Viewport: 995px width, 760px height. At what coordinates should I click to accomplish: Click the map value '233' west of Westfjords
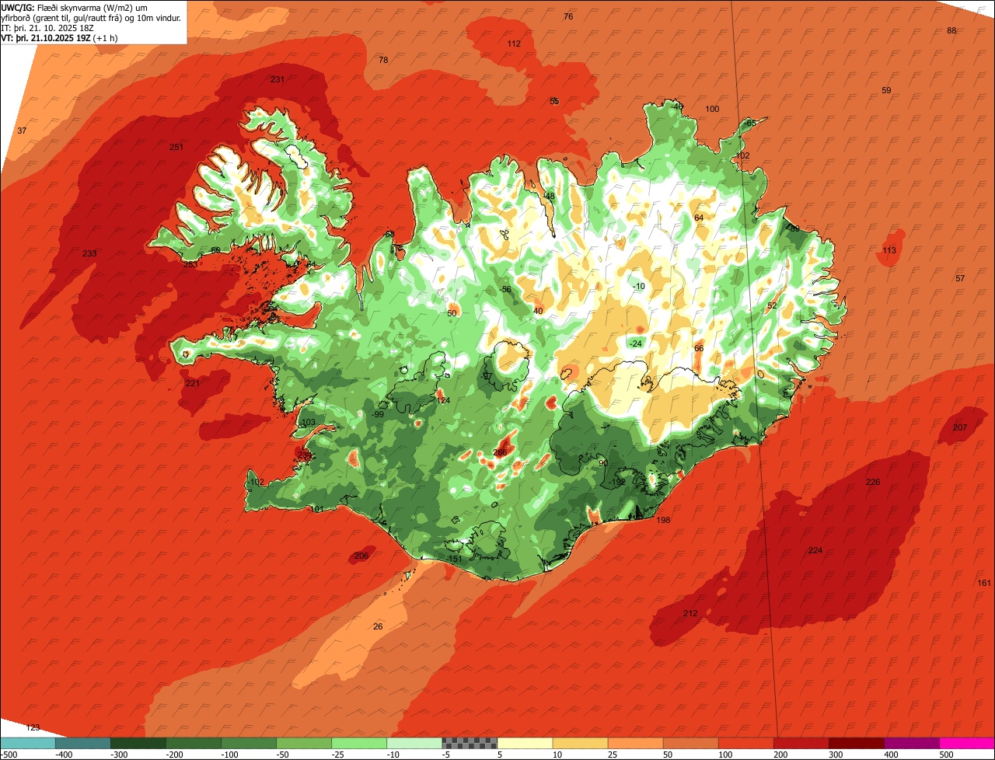pos(89,253)
